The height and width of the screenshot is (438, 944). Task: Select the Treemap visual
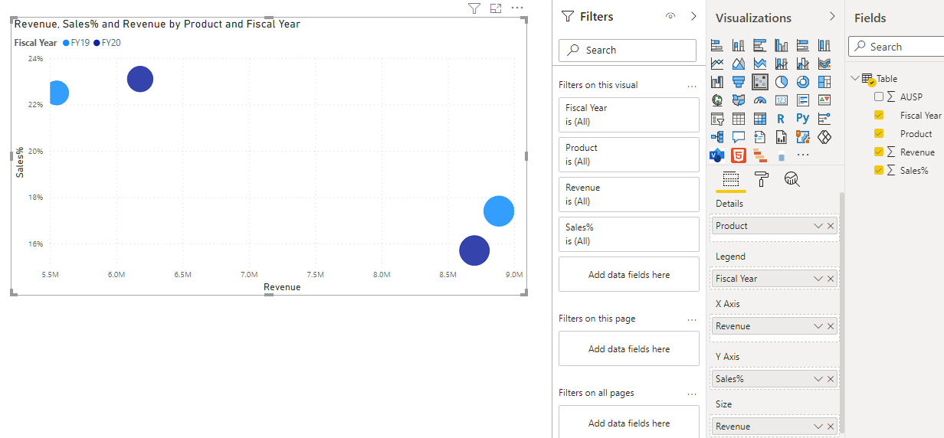824,82
